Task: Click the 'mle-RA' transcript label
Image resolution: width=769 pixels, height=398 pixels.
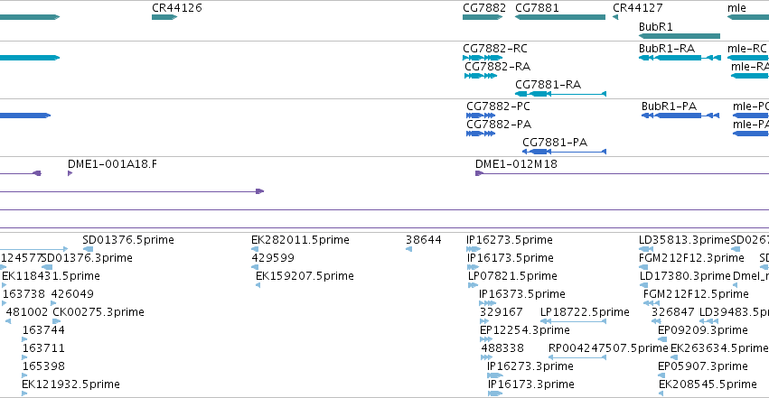Action: [750, 67]
